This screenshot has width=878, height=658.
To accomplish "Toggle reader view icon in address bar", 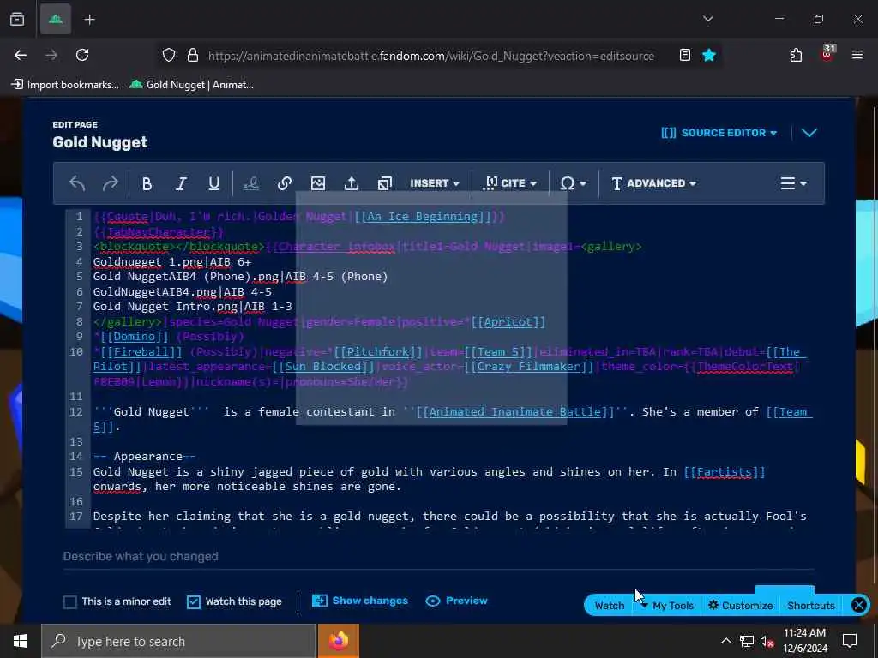I will click(685, 55).
